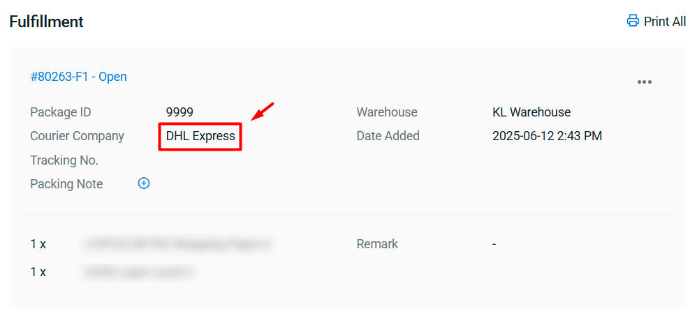Click the printer icon beside Print All
697x318 pixels.
pos(633,21)
